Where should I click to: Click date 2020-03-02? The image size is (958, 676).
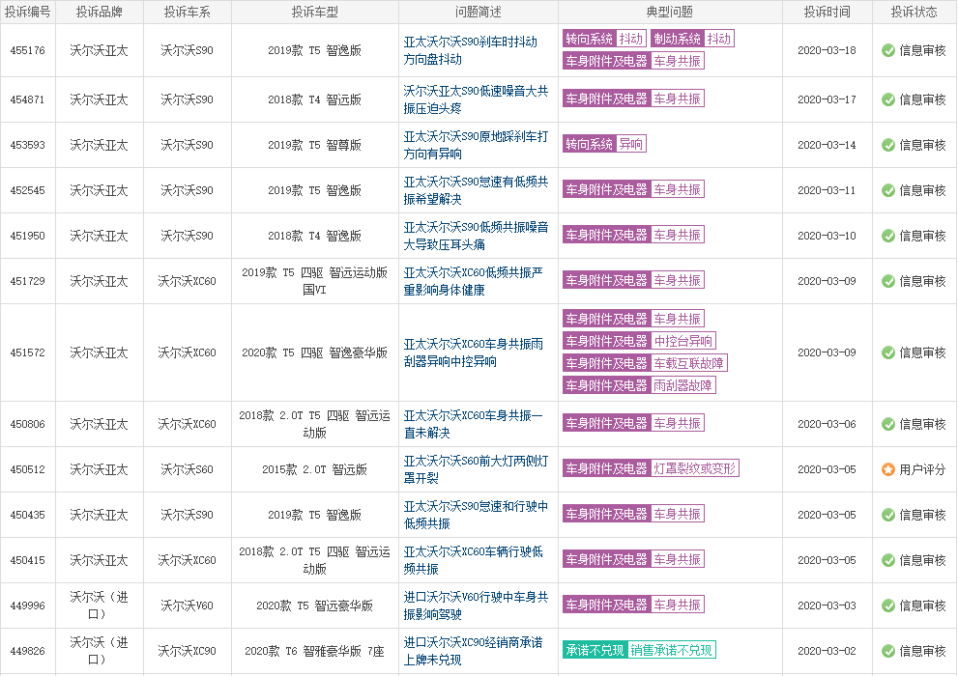(x=827, y=651)
